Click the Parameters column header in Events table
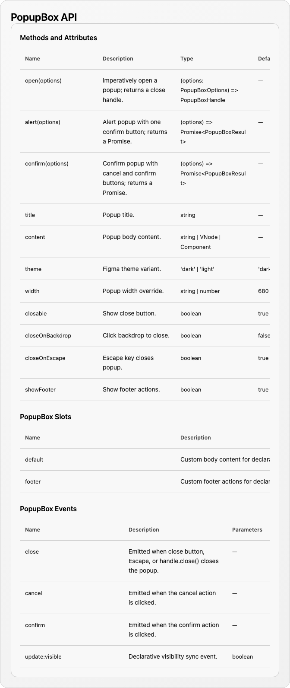The width and height of the screenshot is (290, 688). tap(247, 530)
